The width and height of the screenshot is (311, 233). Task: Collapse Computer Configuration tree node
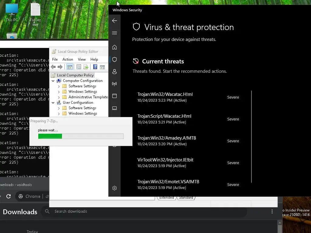[x=53, y=81]
